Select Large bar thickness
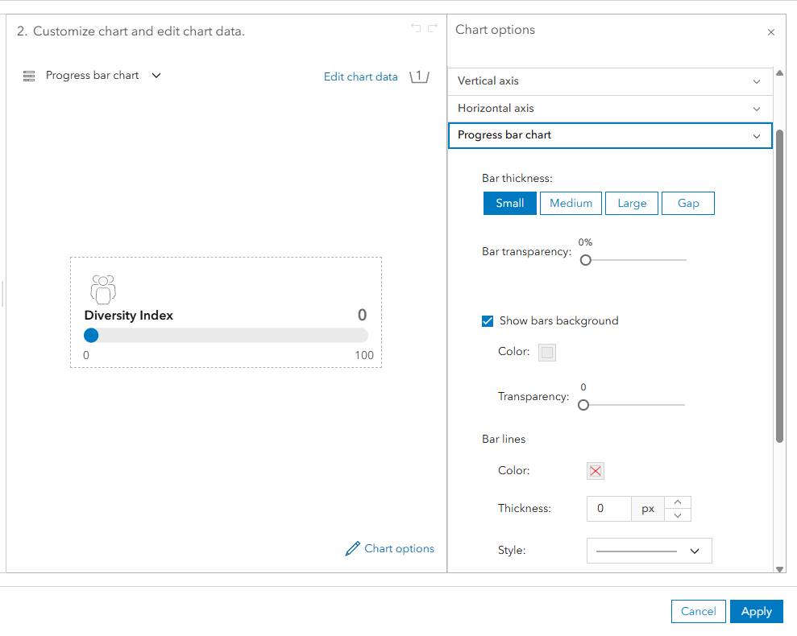797x636 pixels. tap(632, 204)
